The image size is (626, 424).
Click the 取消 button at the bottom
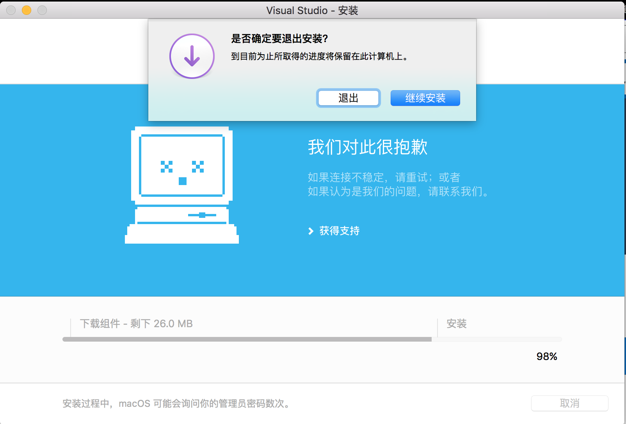click(569, 403)
